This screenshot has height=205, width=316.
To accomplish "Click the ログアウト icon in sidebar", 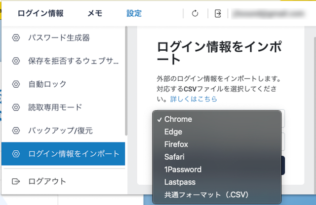I will [16, 181].
